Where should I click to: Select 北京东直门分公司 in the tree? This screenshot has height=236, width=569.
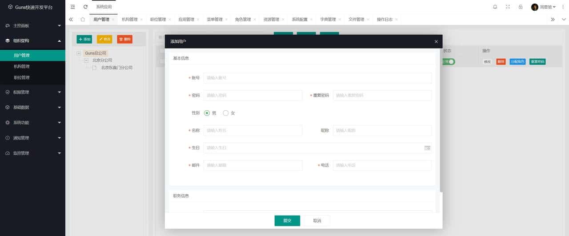point(117,68)
